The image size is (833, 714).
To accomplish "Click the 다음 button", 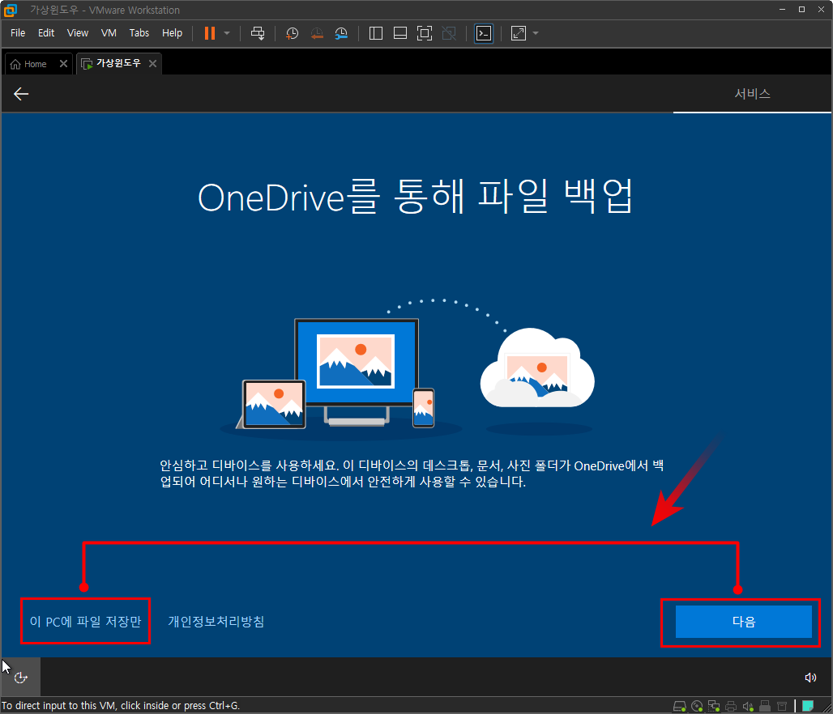I will [x=743, y=622].
